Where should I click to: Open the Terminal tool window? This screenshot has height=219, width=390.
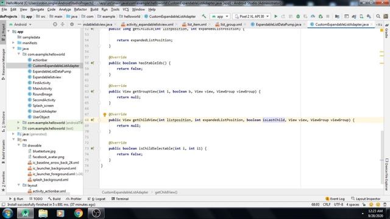click(x=120, y=199)
